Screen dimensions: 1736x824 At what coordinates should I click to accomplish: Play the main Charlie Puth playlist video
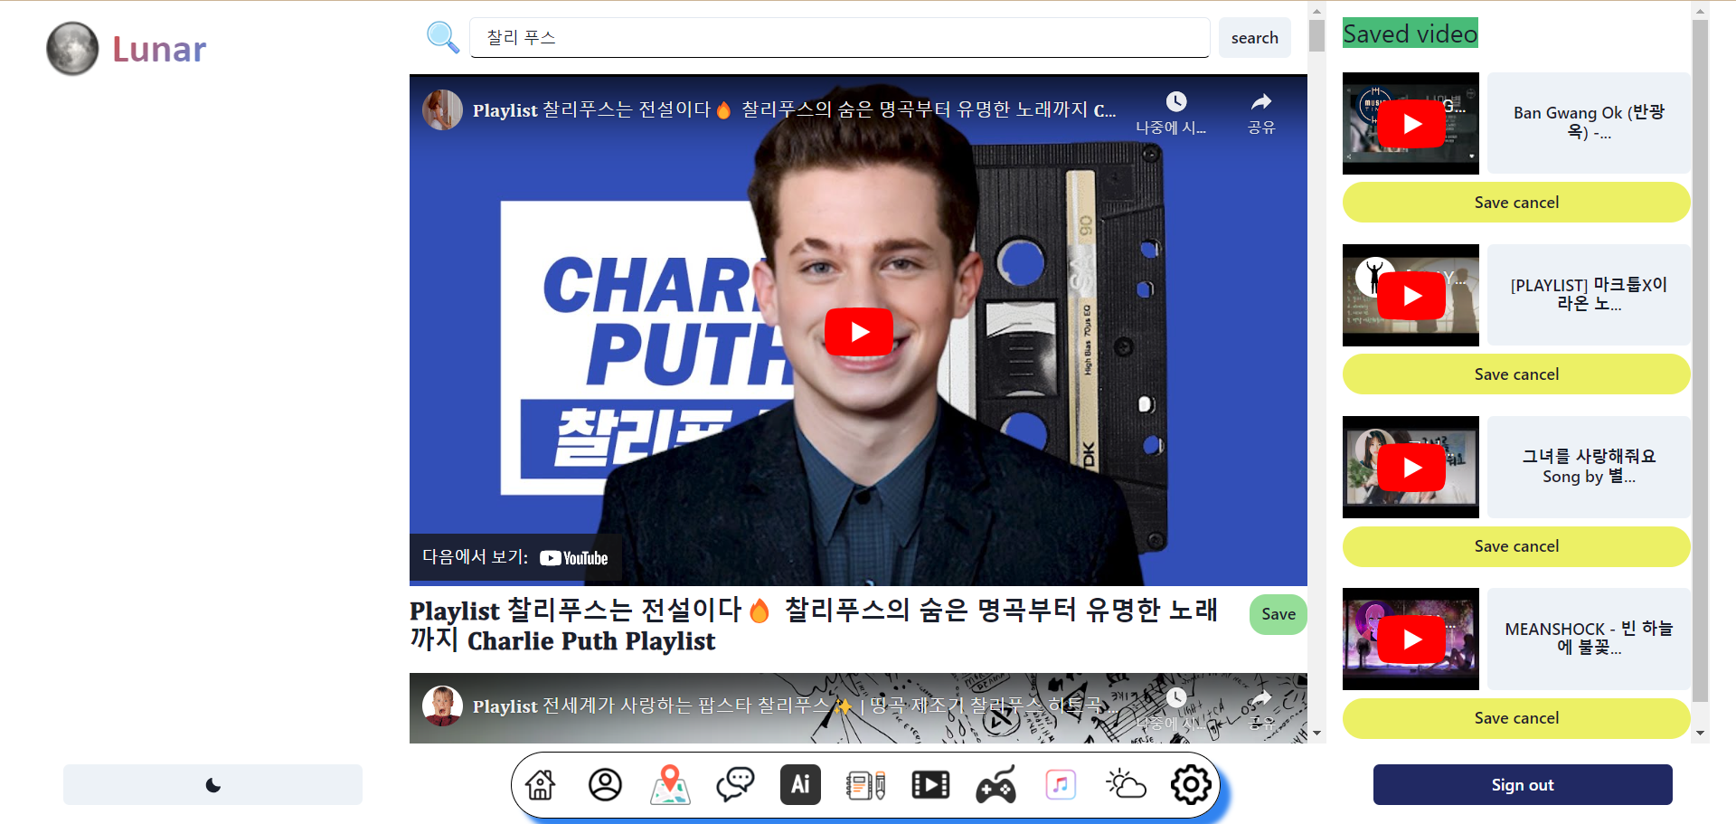859,332
